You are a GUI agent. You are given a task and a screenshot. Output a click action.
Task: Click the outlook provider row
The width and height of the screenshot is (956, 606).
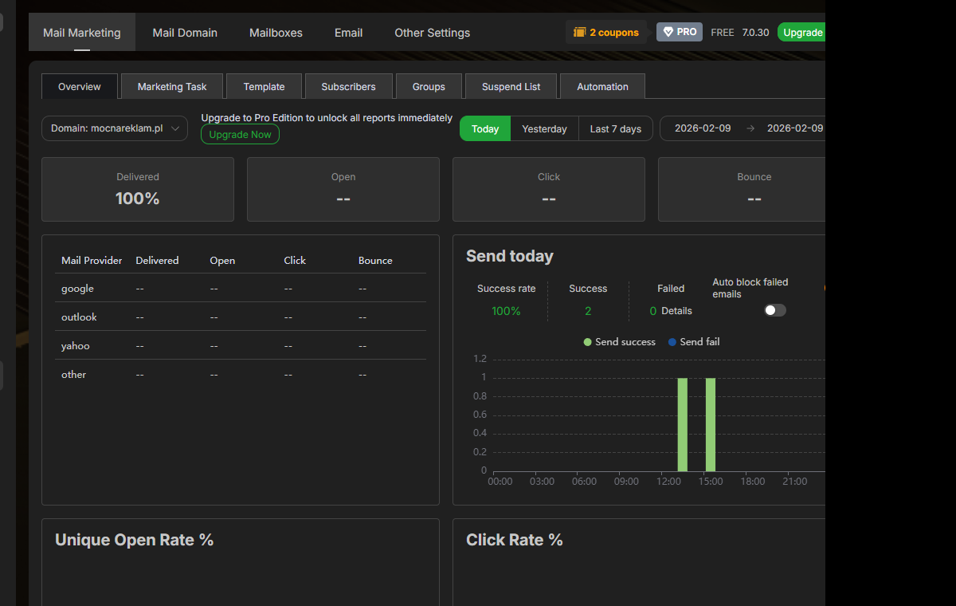pos(241,317)
